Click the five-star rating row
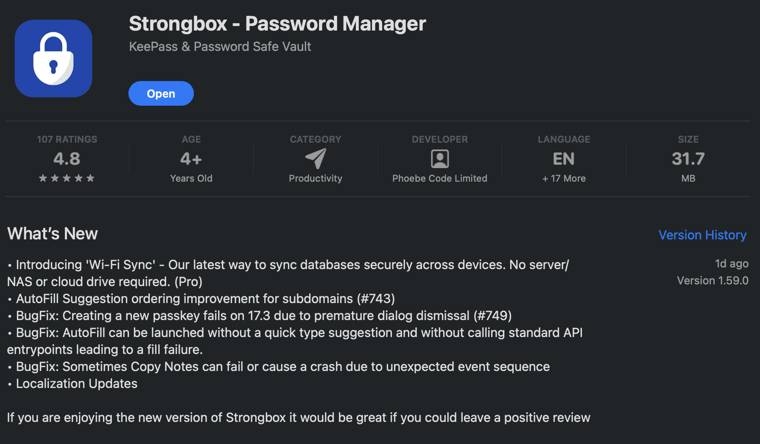Screen dimensions: 760x444 click(67, 178)
